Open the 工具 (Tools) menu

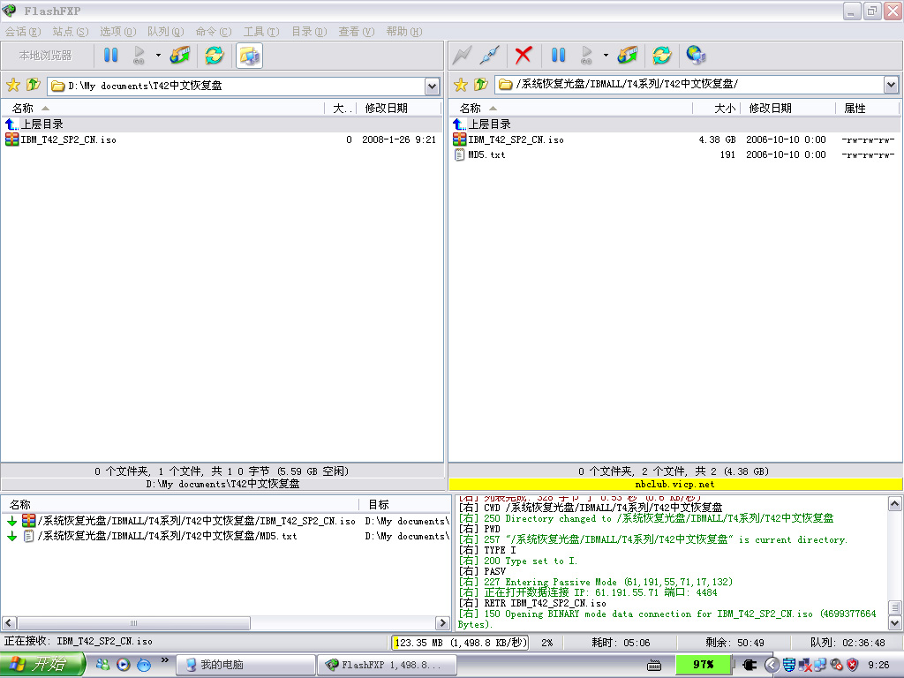261,32
